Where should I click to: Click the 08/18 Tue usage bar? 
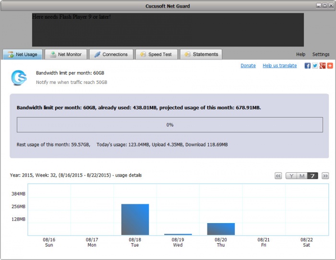tap(135, 220)
